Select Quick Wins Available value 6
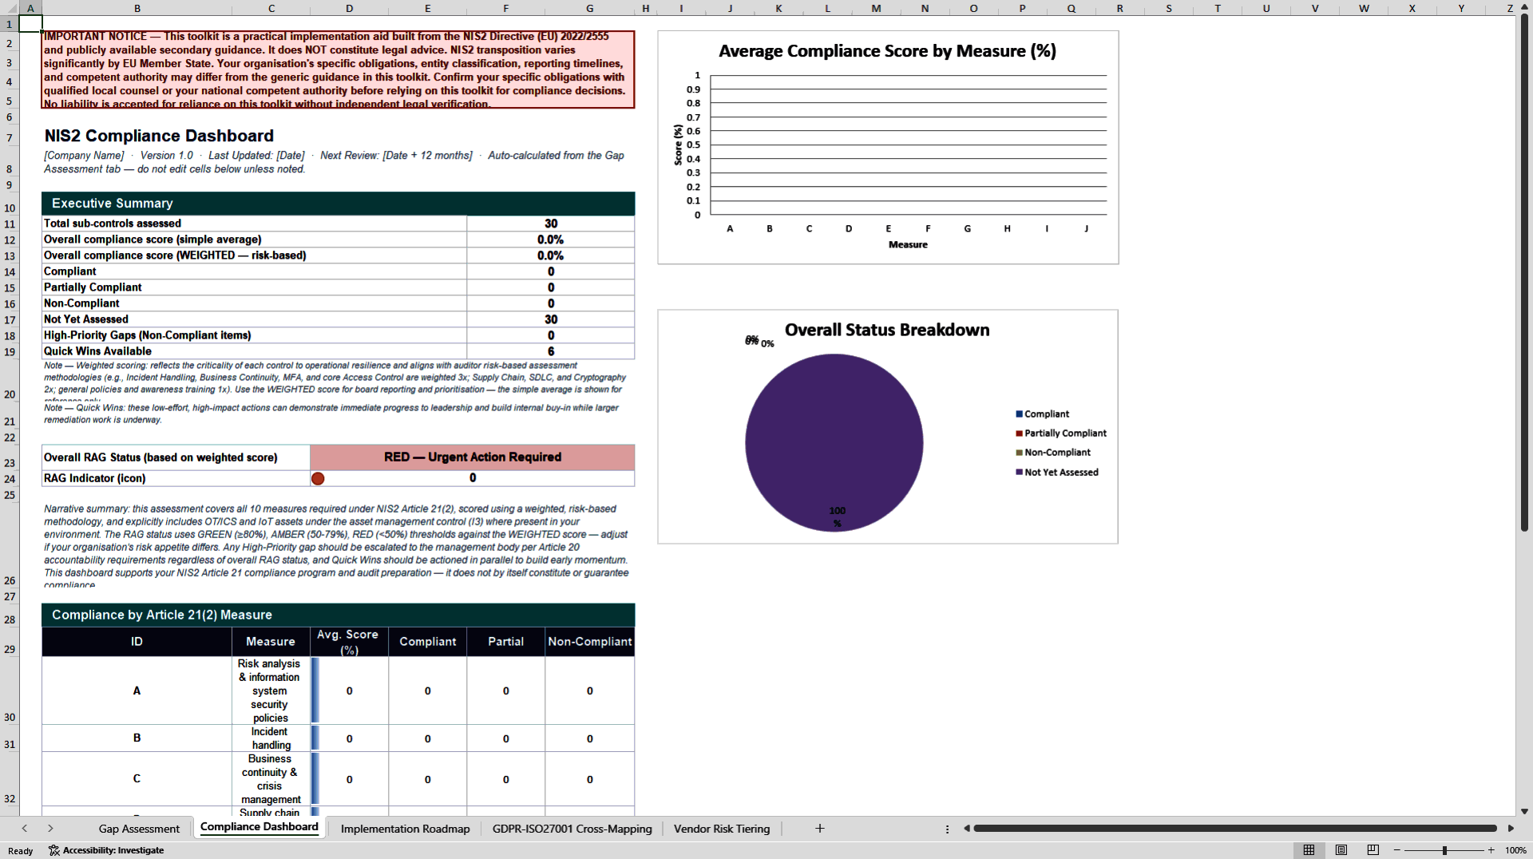Image resolution: width=1533 pixels, height=859 pixels. (x=551, y=351)
